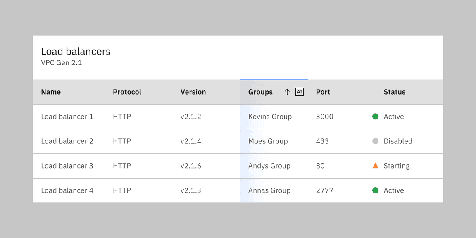Click the ascending sort arrow beside Groups
The height and width of the screenshot is (238, 476).
(288, 92)
